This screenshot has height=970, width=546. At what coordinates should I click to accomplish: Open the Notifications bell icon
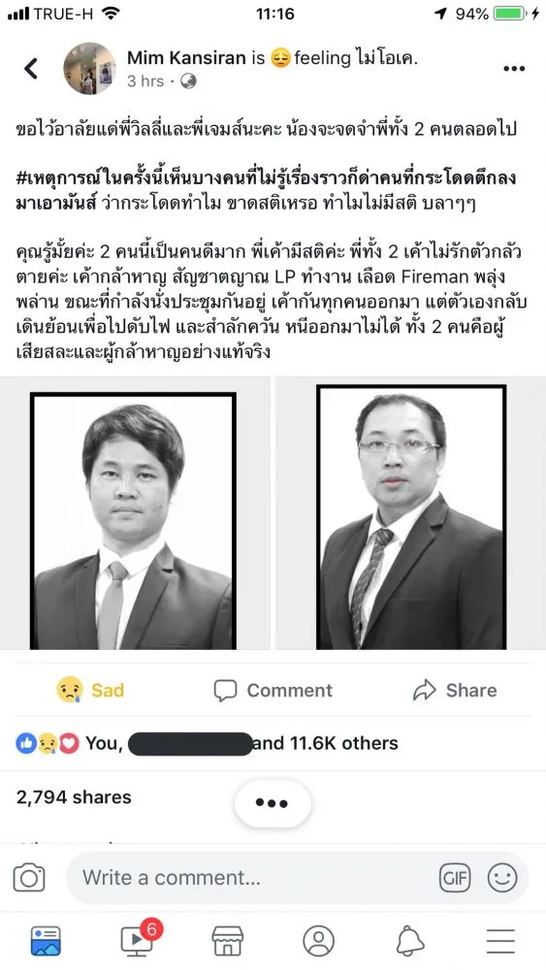410,941
